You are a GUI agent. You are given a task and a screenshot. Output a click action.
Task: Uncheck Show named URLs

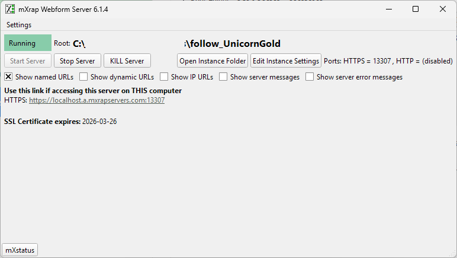8,77
